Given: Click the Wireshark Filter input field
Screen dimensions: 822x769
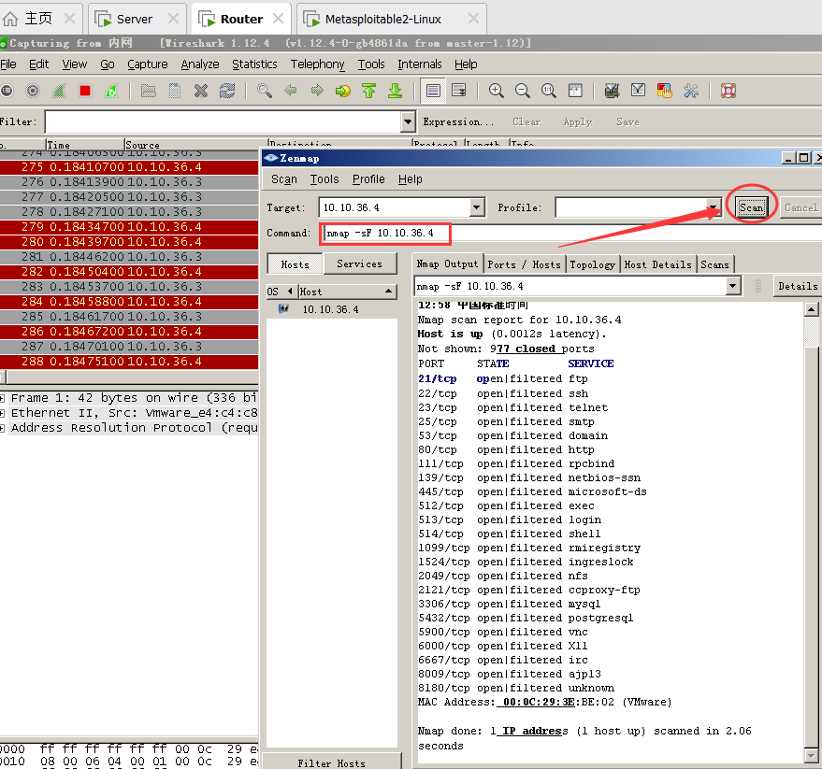Looking at the screenshot, I should [x=224, y=122].
